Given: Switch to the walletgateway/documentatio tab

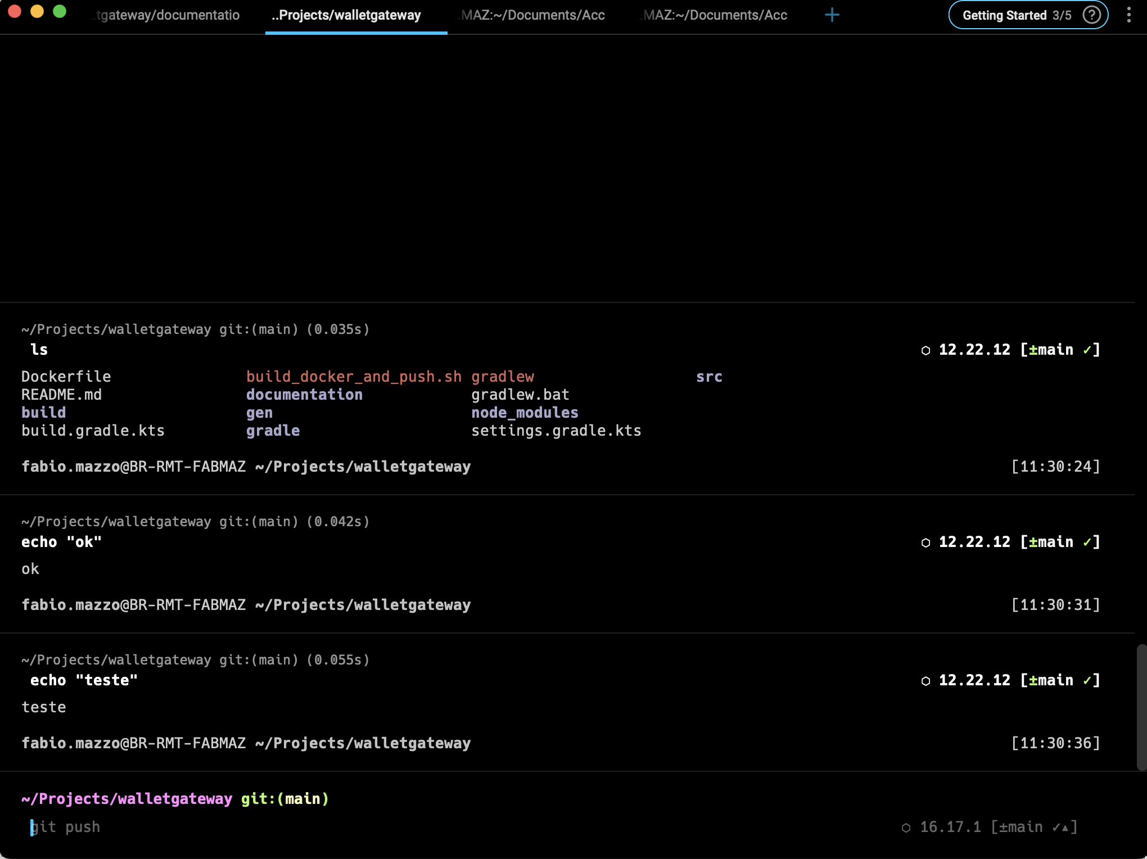Looking at the screenshot, I should click(x=166, y=15).
